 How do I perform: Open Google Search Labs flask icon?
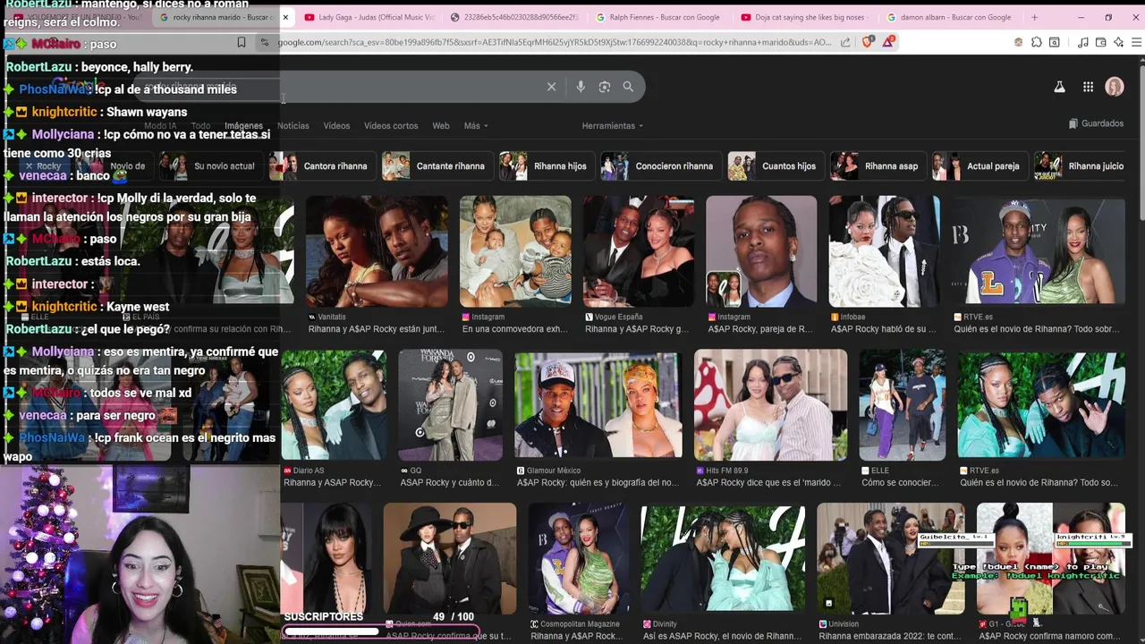1059,87
